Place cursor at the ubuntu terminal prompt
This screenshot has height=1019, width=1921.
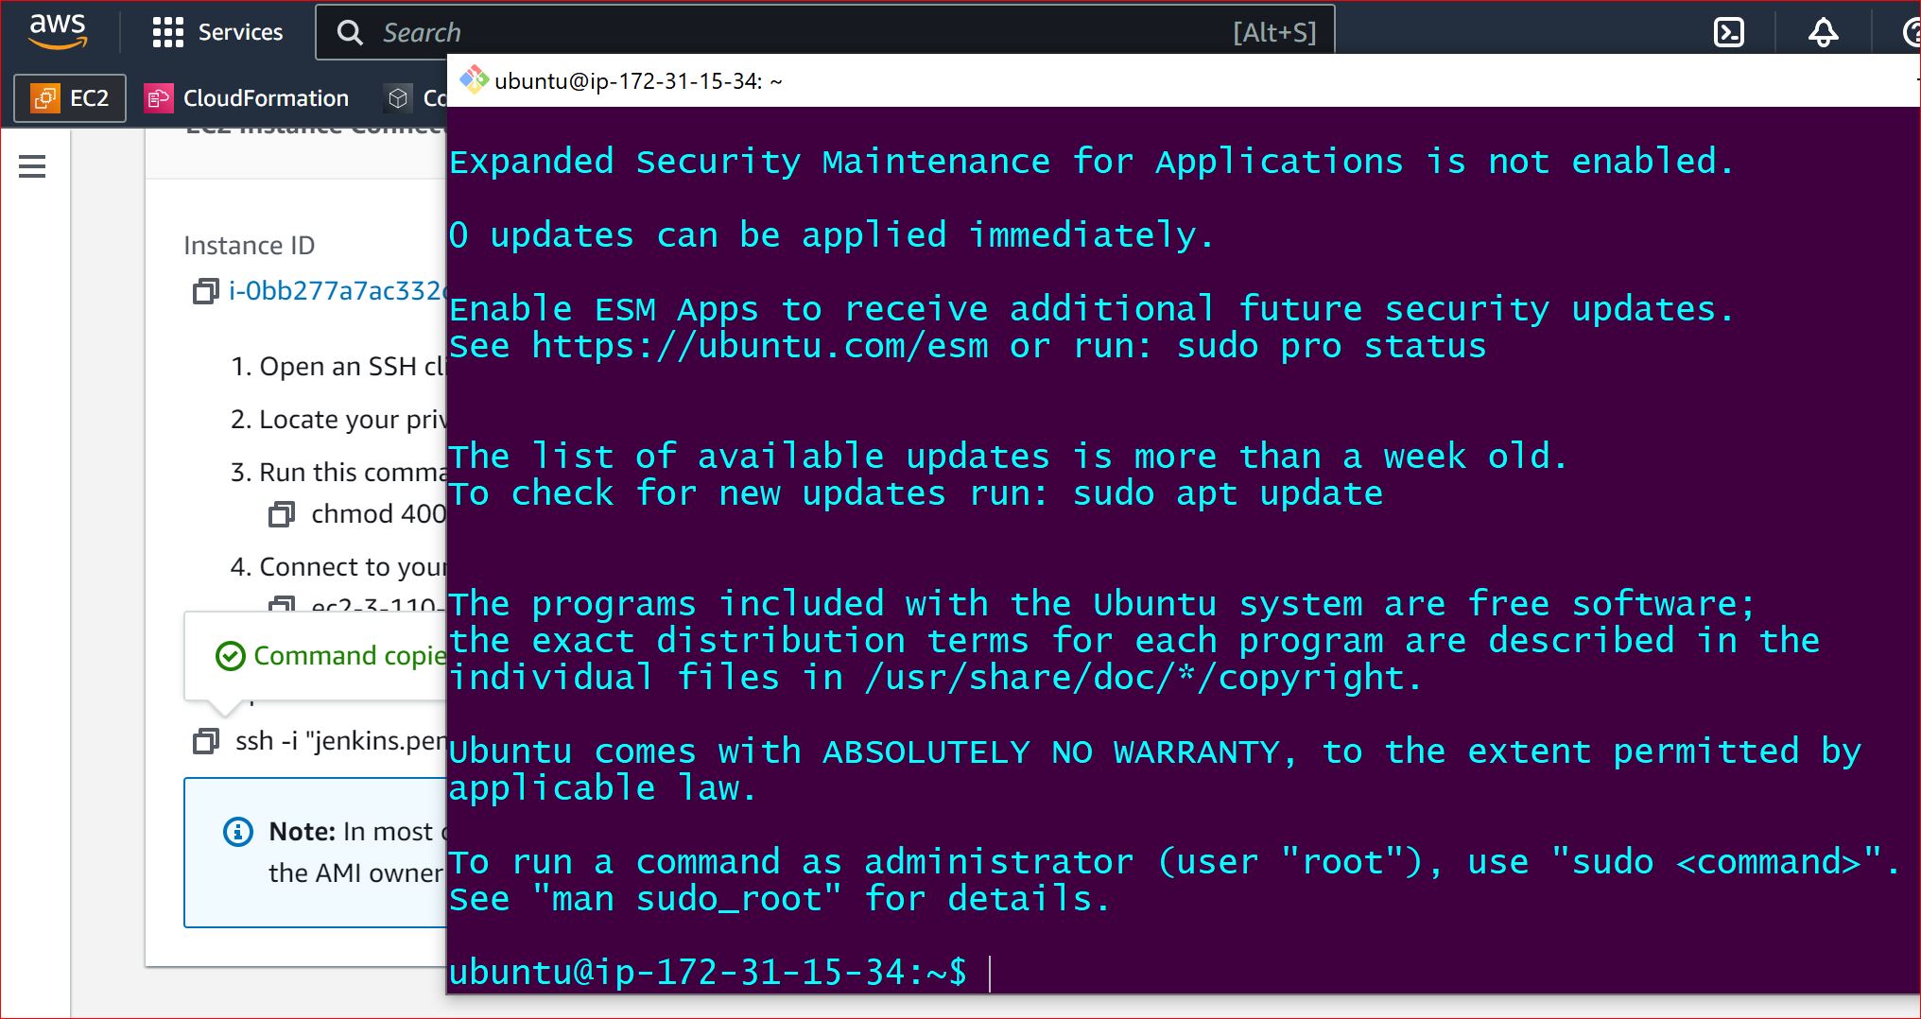click(989, 970)
